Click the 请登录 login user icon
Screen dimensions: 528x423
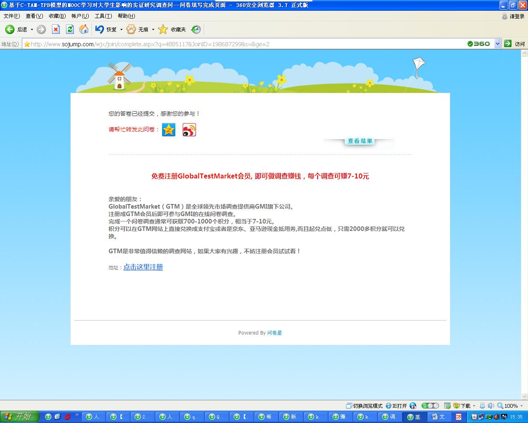(504, 16)
